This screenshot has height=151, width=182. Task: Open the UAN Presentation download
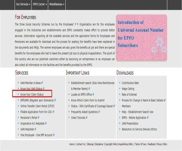[130, 124]
